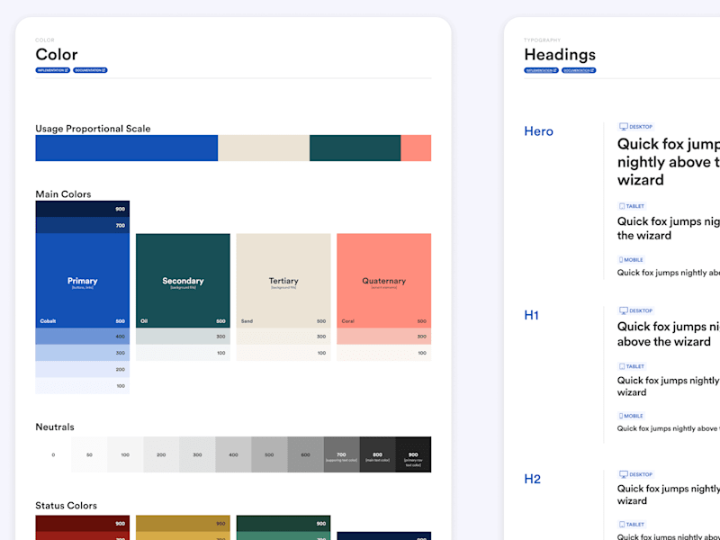Open the Documentation badge under Headings
720x540 pixels.
579,70
